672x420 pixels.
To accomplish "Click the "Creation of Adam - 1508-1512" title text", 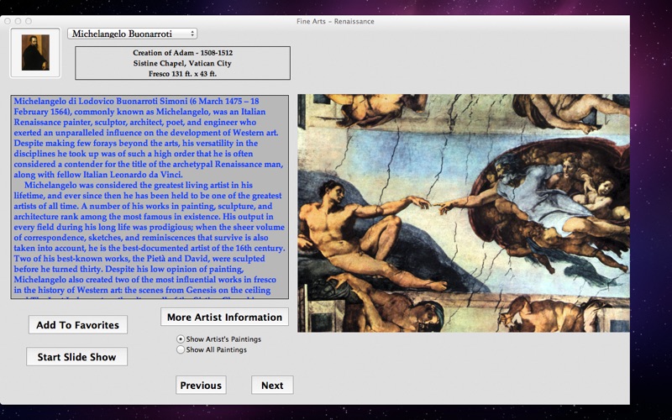I will pos(182,53).
